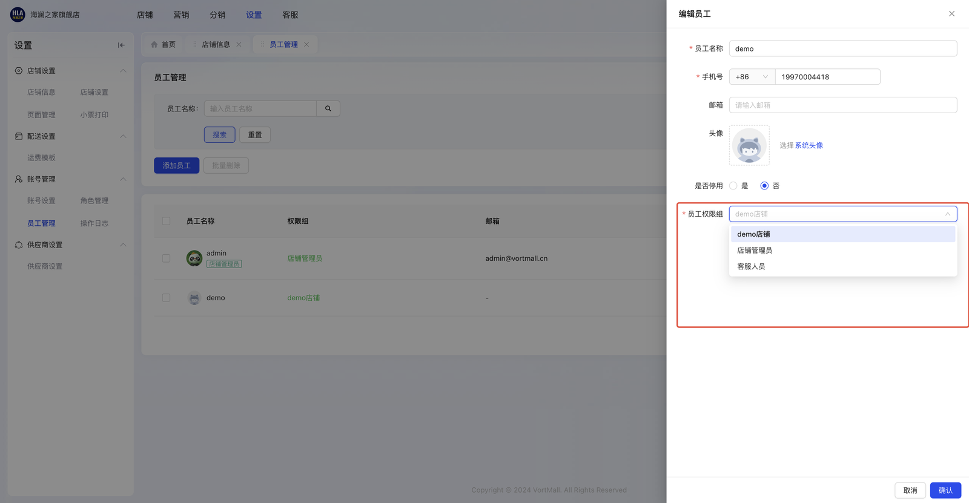Check the select-all checkbox in the table header
This screenshot has width=969, height=503.
pyautogui.click(x=166, y=221)
